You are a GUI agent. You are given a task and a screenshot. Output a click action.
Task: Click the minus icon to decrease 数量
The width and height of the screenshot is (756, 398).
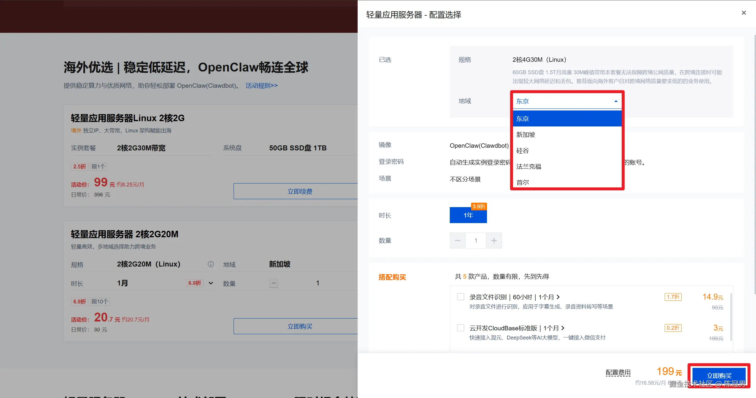(457, 240)
